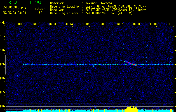Click the 0303 time marker
The width and height of the screenshot is (176, 112).
point(53,24)
